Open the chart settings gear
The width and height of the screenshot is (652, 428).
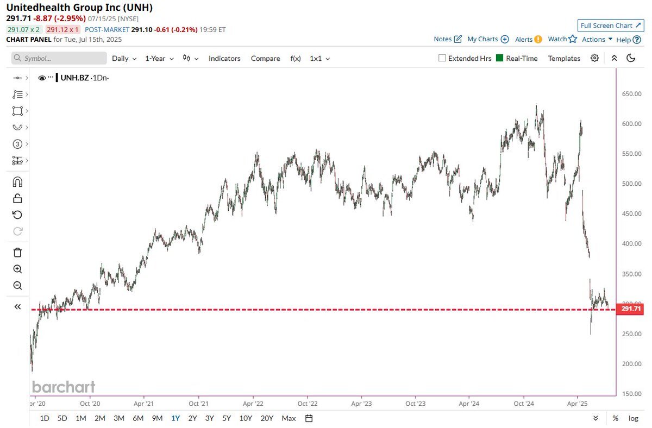tap(595, 58)
